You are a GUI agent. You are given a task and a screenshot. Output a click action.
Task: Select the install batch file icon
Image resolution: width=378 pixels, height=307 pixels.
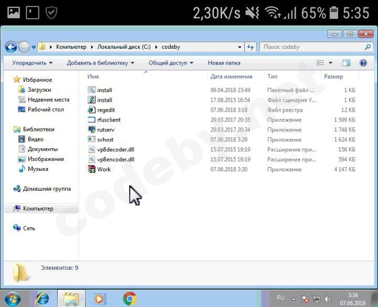click(91, 90)
